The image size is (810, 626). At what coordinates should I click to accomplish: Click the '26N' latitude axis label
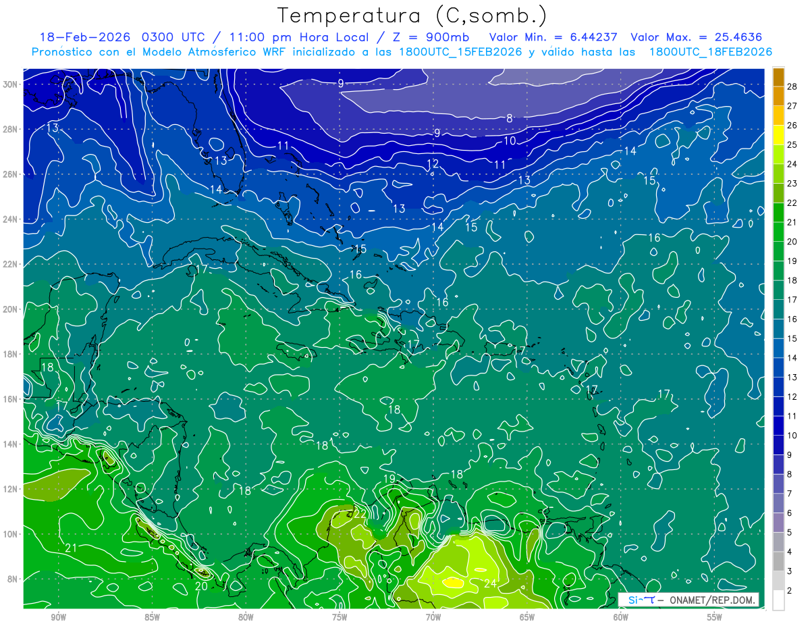[11, 174]
